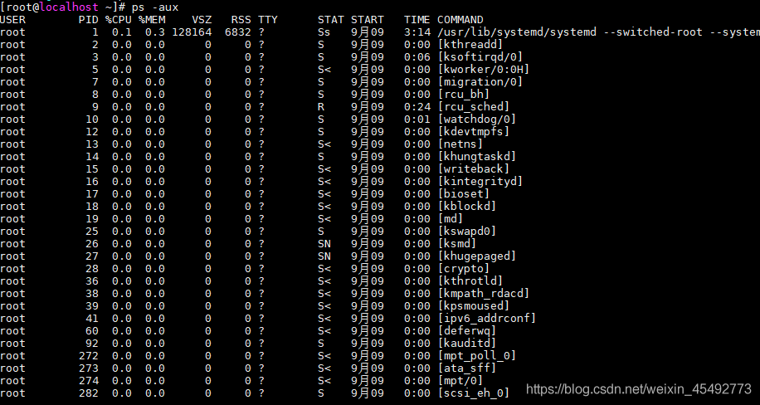
Task: Select the [scsi_eh_0] process name
Action: 474,393
